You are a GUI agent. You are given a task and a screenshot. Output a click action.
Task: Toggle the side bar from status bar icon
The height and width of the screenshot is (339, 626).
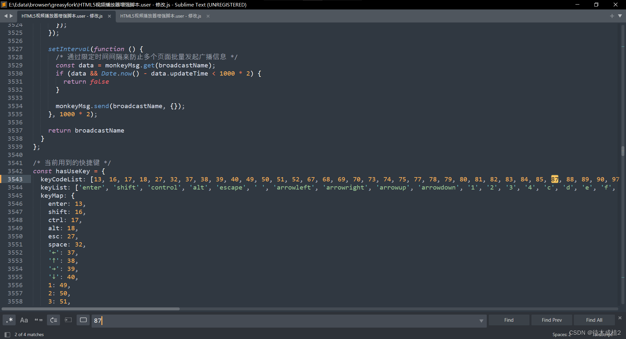(7, 334)
